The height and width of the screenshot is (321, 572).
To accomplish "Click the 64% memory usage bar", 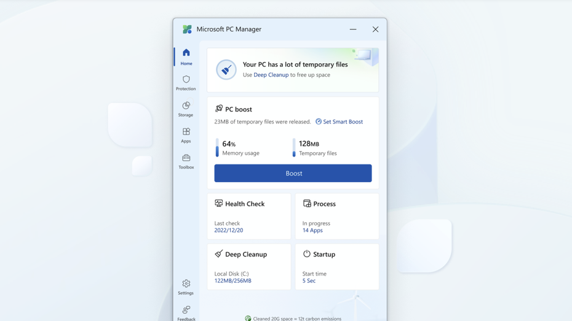I will click(217, 148).
